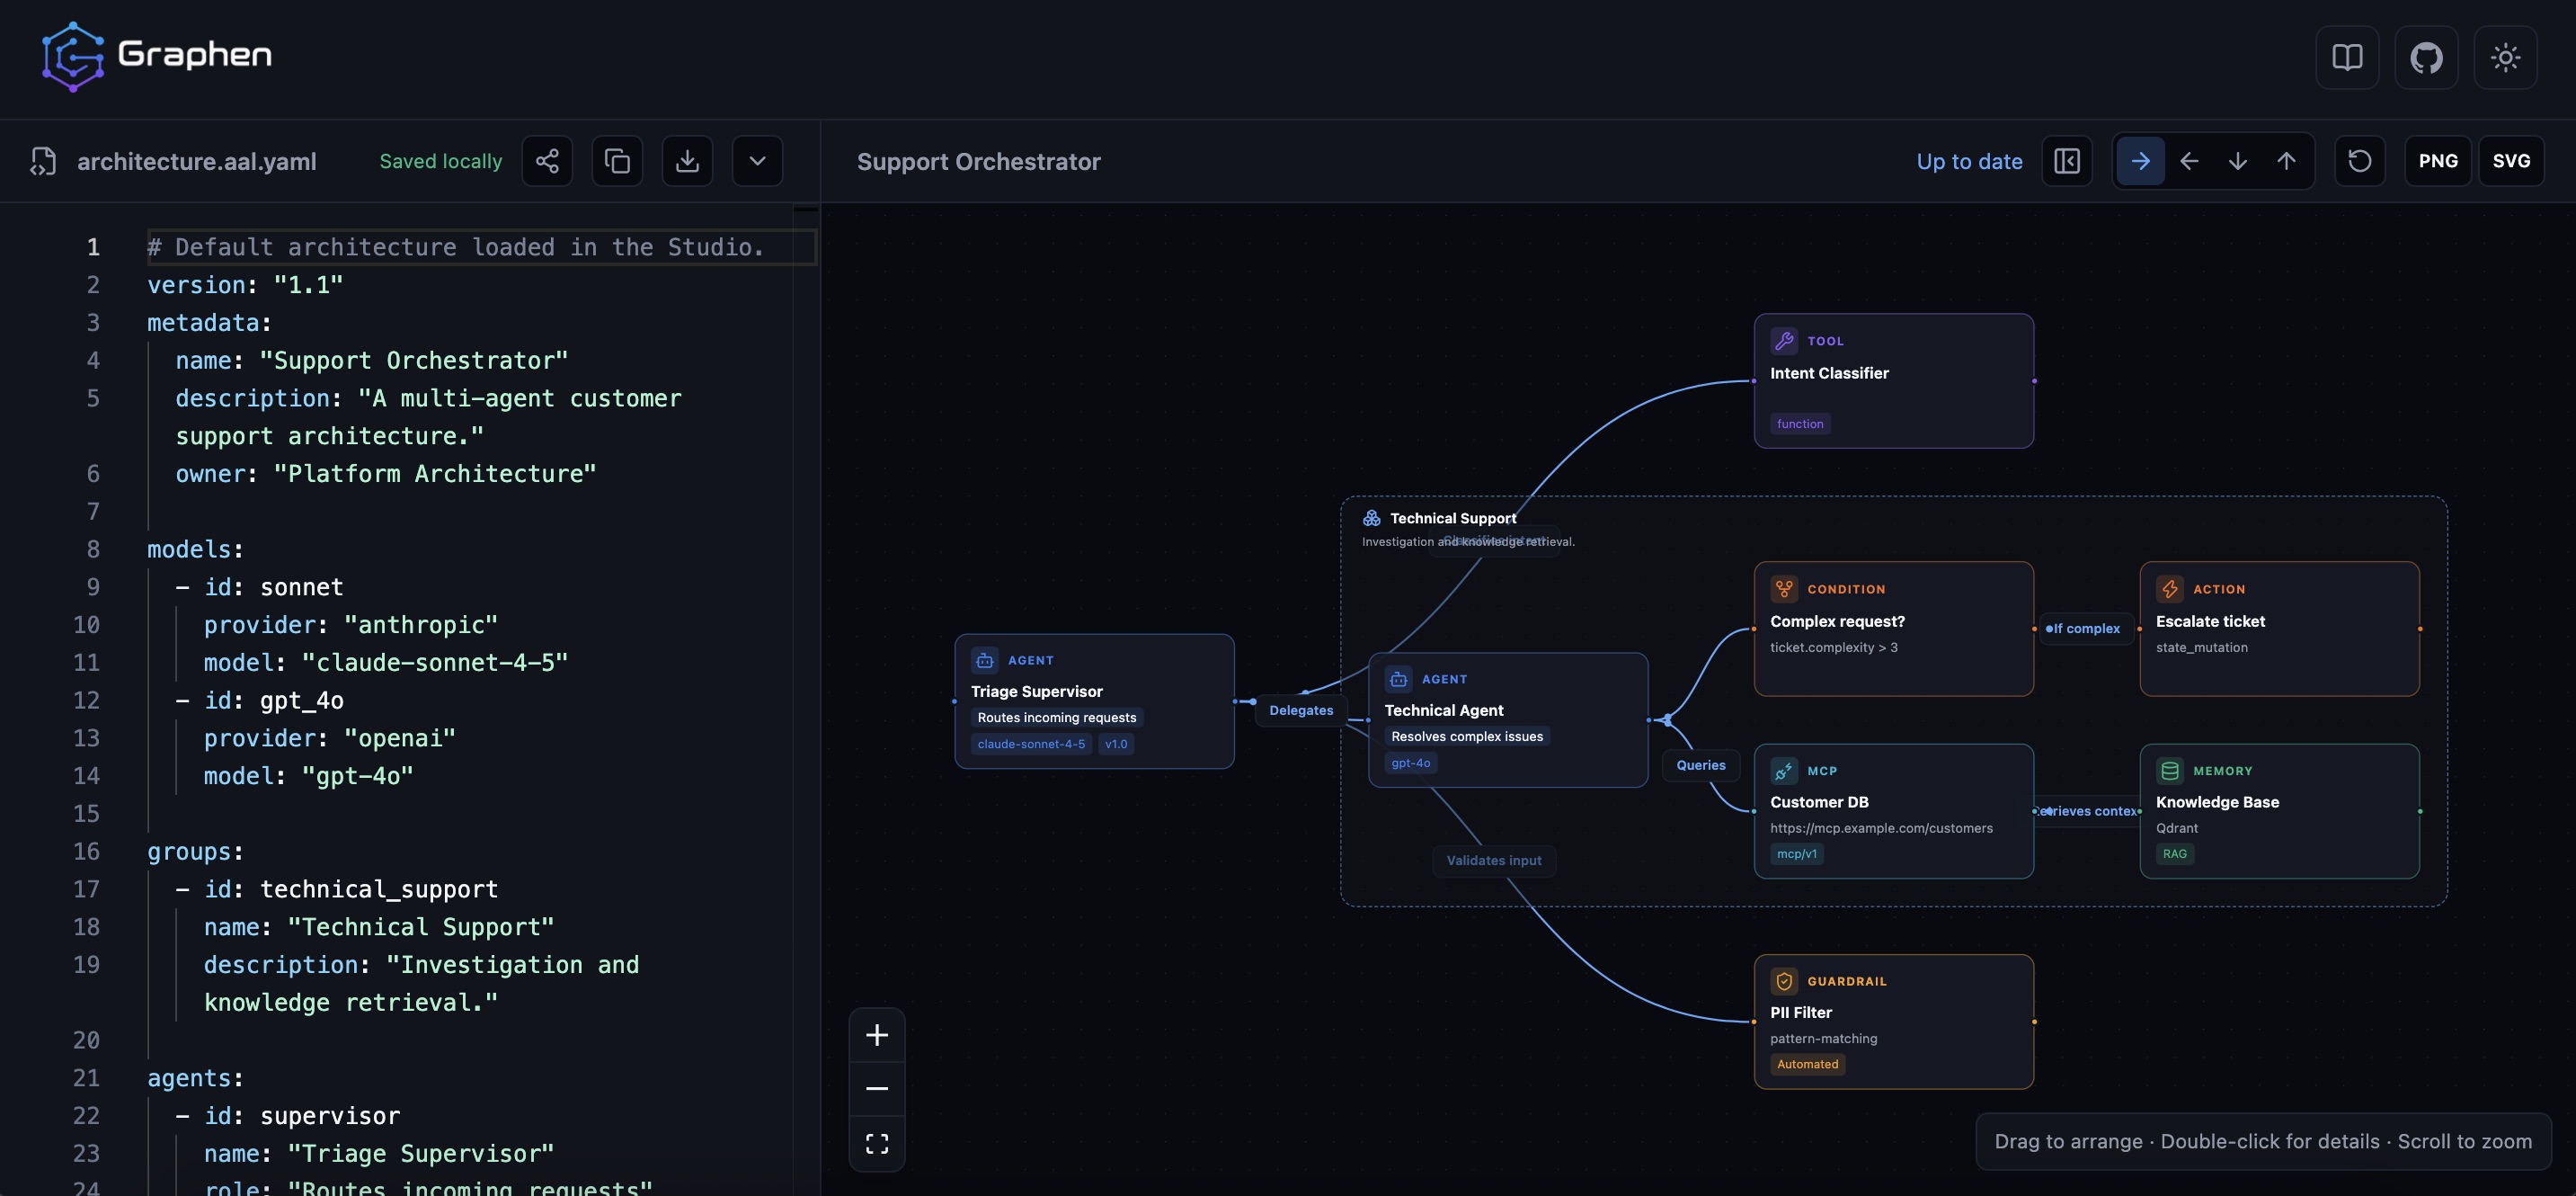Screen dimensions: 2576x1196
Task: Select the PII Filter guardrail node
Action: click(x=1893, y=1022)
